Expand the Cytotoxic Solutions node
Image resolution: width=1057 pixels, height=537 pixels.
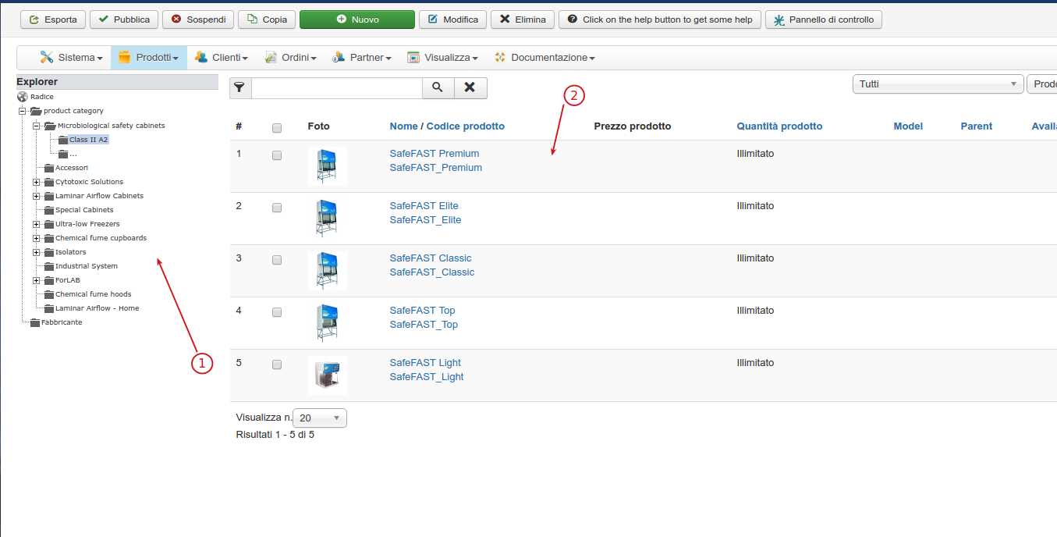[37, 182]
